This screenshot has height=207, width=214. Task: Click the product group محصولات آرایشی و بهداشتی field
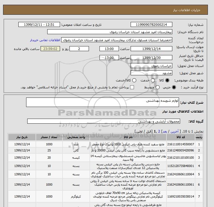click(x=104, y=121)
